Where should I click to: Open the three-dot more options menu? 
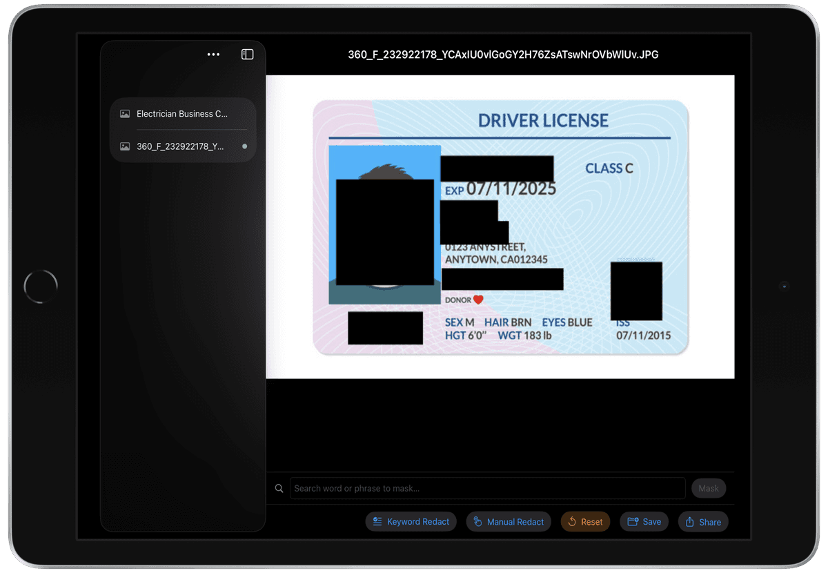coord(213,55)
